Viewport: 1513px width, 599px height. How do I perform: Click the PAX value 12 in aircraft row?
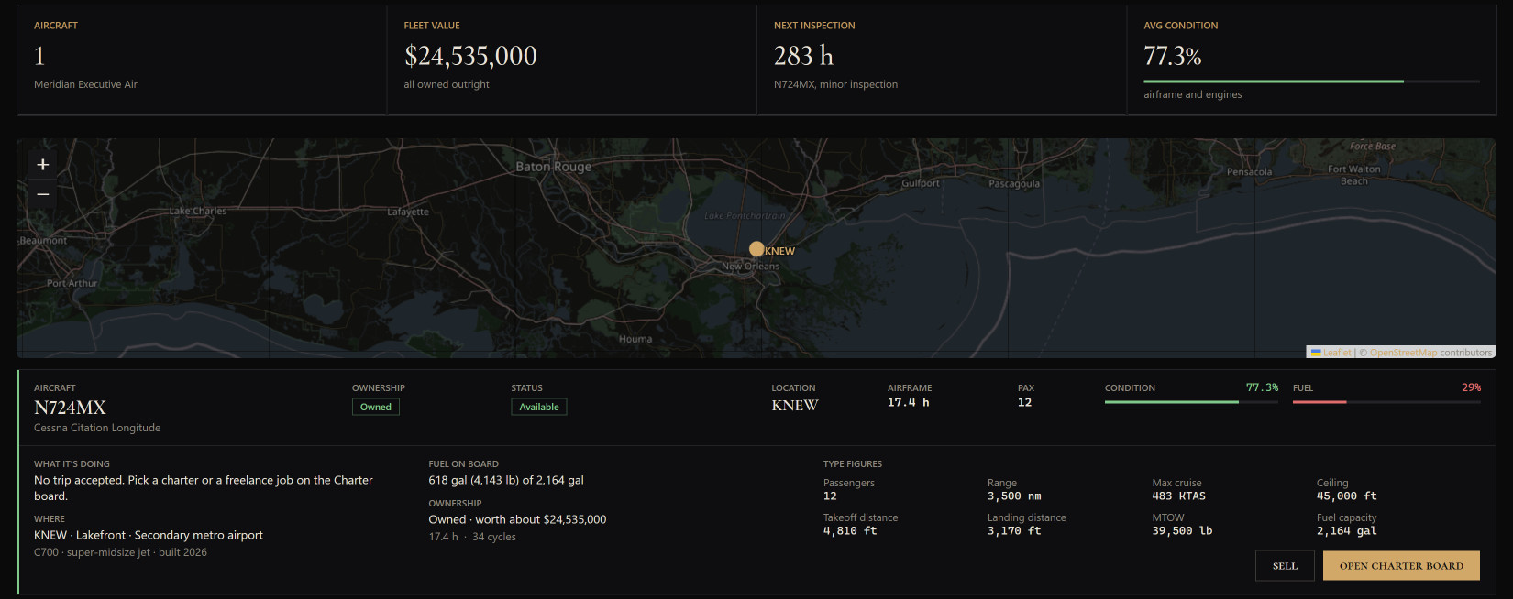(1024, 402)
